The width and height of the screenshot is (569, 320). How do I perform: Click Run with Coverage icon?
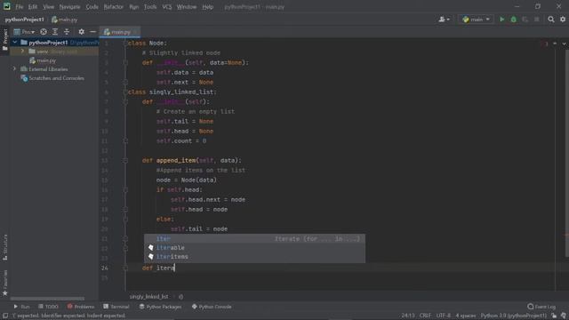[x=525, y=20]
